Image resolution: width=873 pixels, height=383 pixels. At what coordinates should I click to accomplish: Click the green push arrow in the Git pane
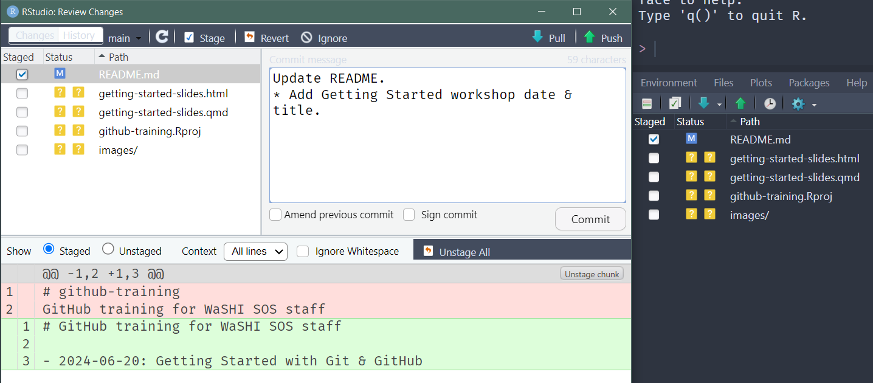[740, 103]
